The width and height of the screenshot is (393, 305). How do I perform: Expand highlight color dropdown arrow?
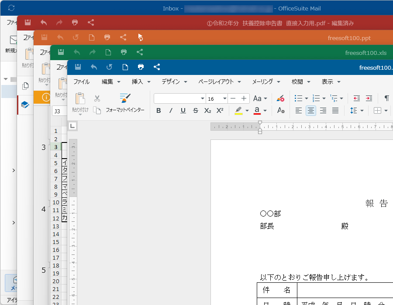pos(247,111)
